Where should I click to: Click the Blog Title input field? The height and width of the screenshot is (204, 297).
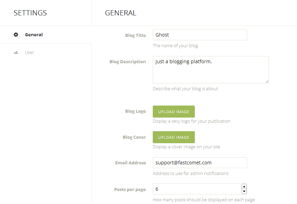coord(200,35)
